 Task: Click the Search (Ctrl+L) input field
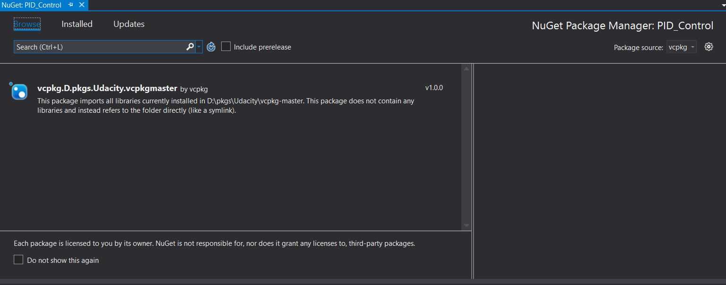(x=99, y=47)
